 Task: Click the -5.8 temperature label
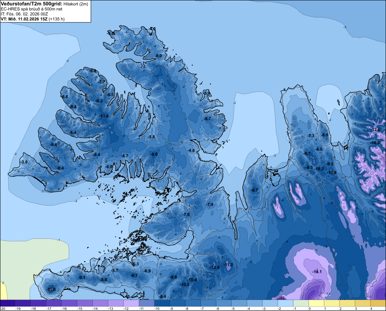point(151,137)
